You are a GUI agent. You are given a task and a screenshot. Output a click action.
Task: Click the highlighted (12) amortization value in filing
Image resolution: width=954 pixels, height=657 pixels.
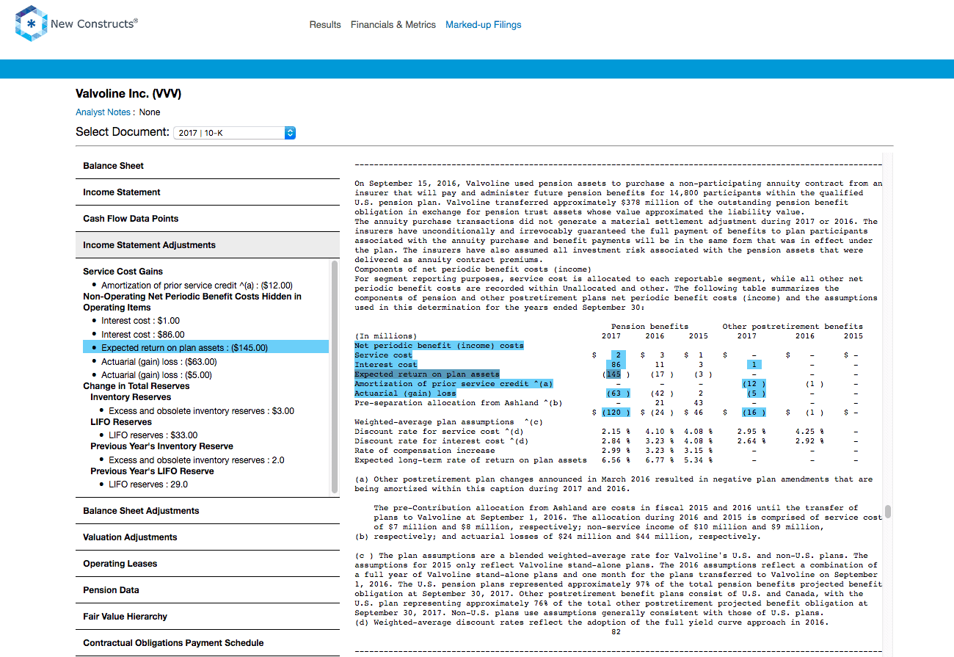(x=755, y=384)
